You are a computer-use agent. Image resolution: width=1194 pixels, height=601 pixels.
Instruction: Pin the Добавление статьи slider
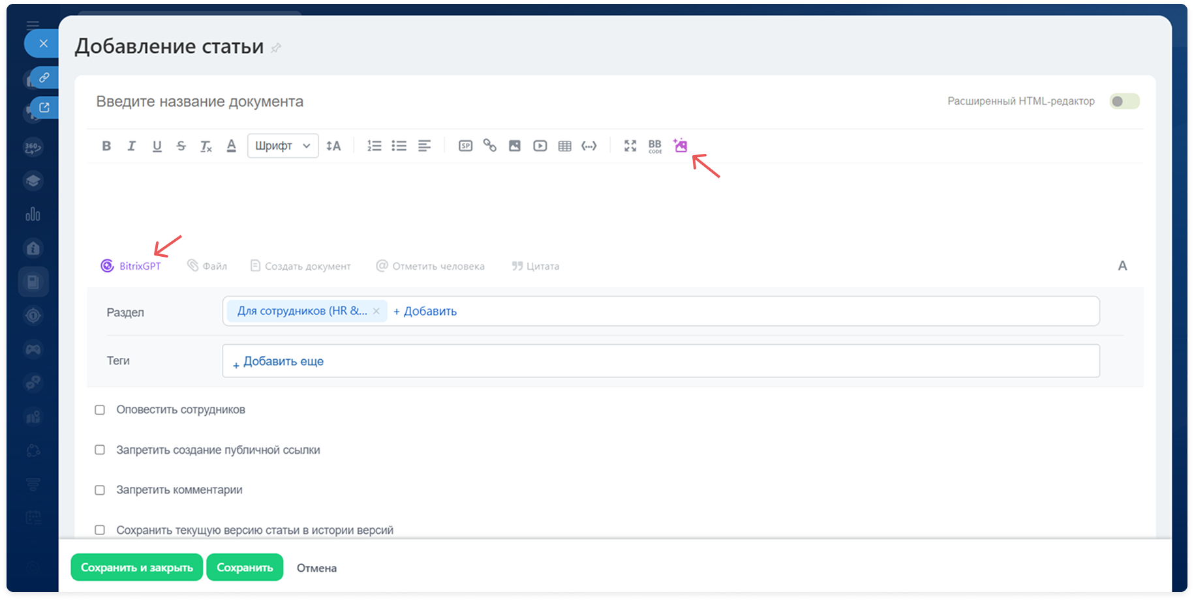(x=276, y=48)
